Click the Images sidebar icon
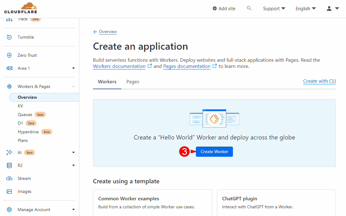 (9, 191)
